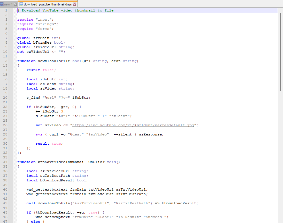Select the download_youtube_thumbnail.dnys tab
This screenshot has width=283, height=223.
pos(48,4)
